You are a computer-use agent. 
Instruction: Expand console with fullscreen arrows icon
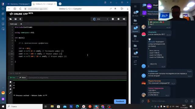[10, 93]
